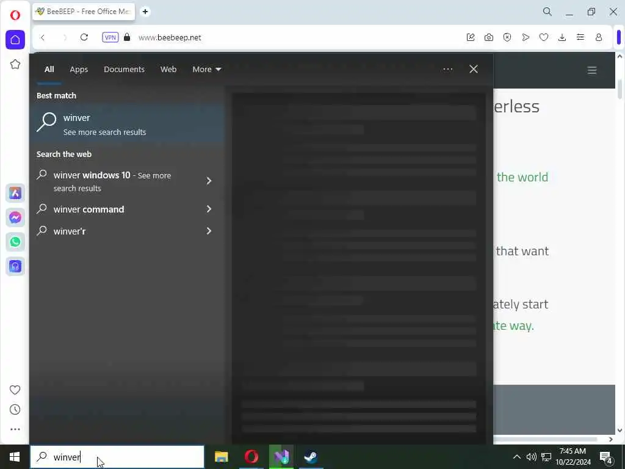
Task: Expand the More filter dropdown
Action: (206, 70)
